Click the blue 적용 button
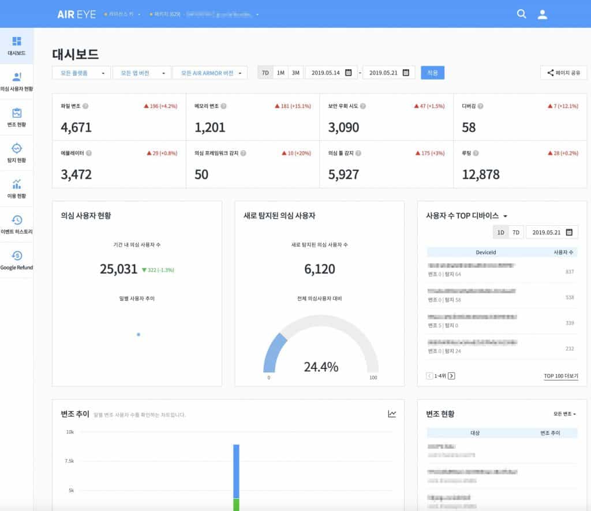 (x=432, y=73)
